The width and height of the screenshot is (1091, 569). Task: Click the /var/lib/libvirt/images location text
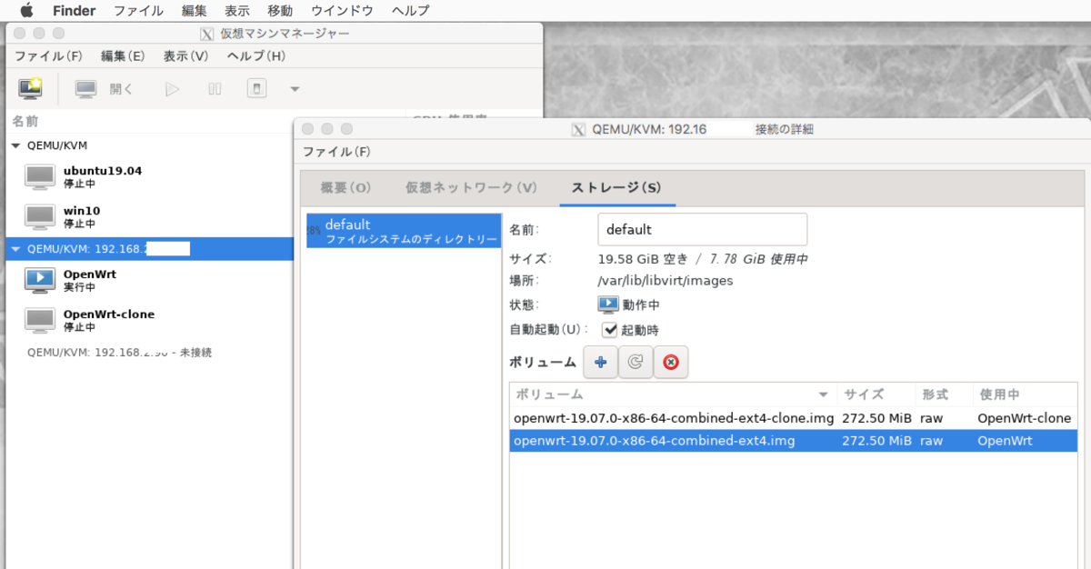point(665,280)
